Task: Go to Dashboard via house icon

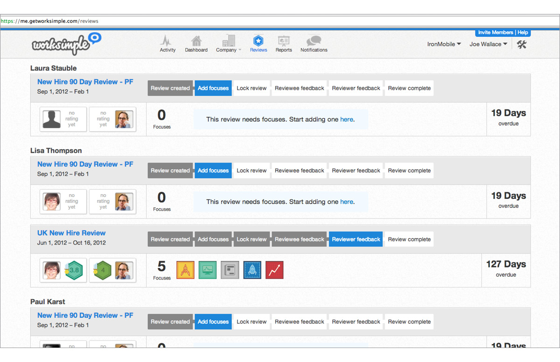Action: [196, 41]
